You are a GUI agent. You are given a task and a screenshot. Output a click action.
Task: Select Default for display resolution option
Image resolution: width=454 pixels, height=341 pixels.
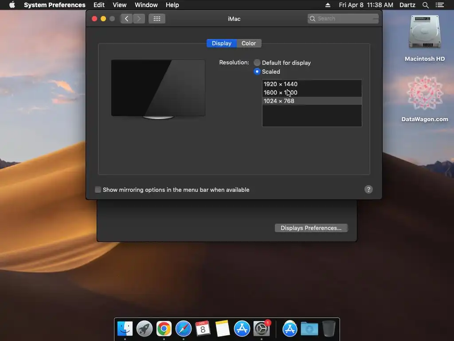[257, 63]
